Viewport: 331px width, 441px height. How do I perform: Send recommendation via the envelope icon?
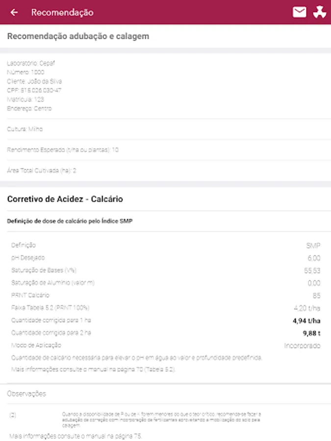click(x=299, y=12)
